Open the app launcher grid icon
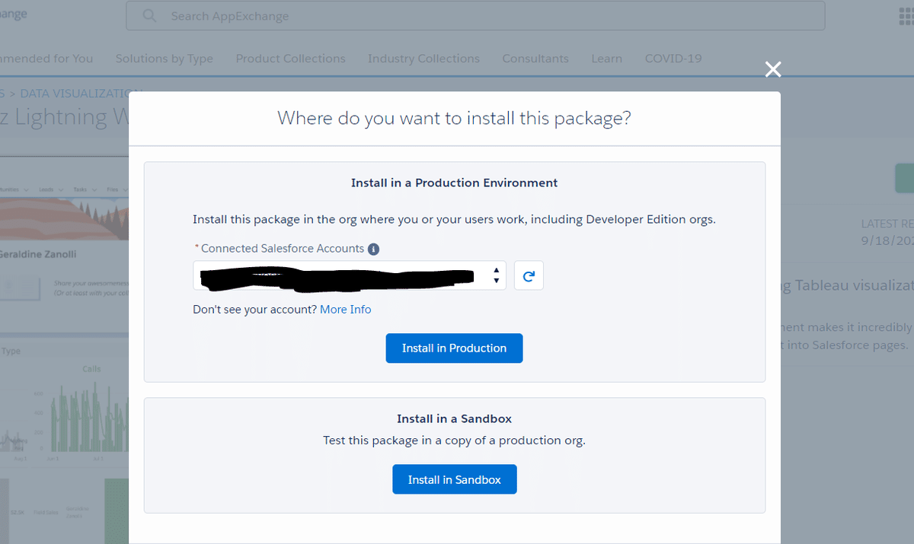Viewport: 914px width, 544px height. [x=905, y=15]
